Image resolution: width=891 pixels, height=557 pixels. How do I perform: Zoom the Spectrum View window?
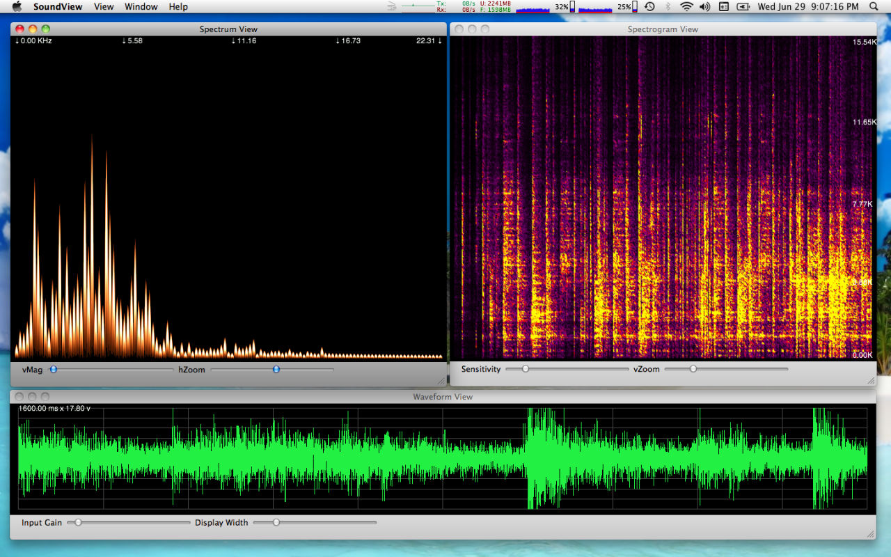46,29
